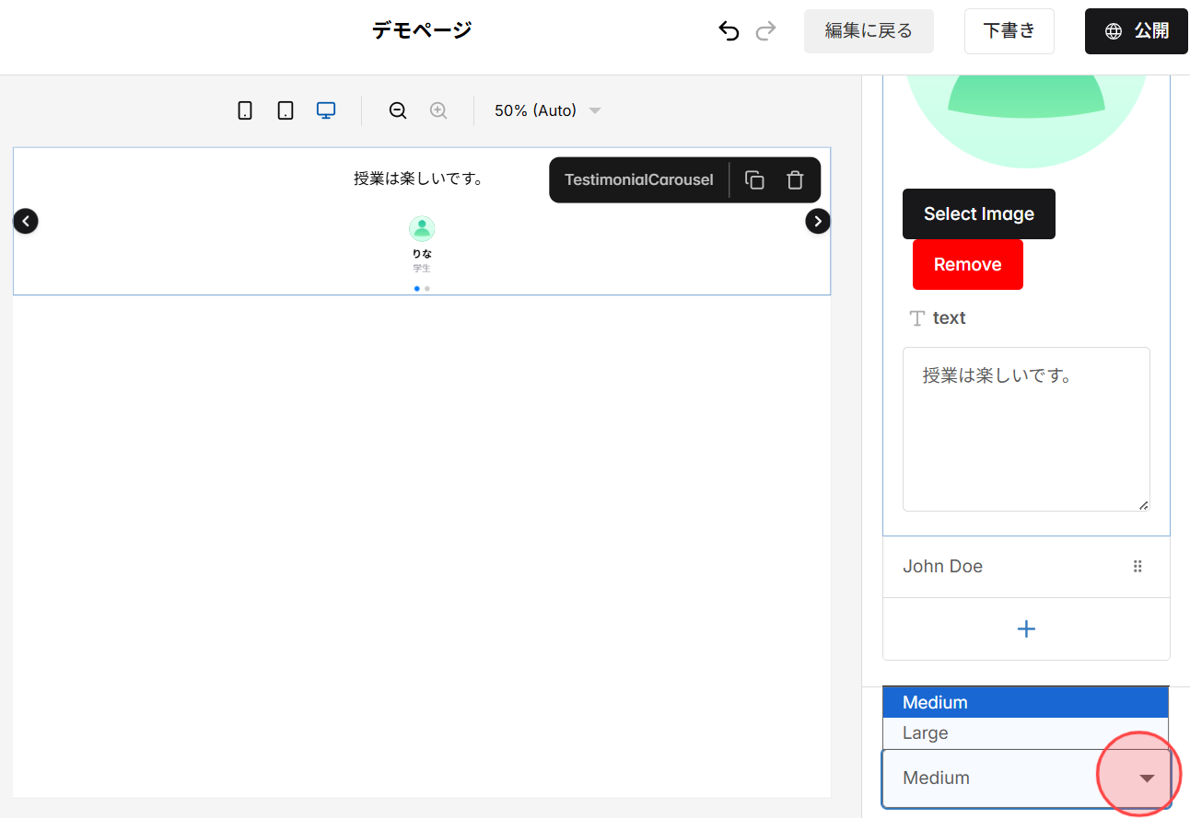Click the undo arrow icon
The image size is (1190, 818).
click(x=729, y=30)
